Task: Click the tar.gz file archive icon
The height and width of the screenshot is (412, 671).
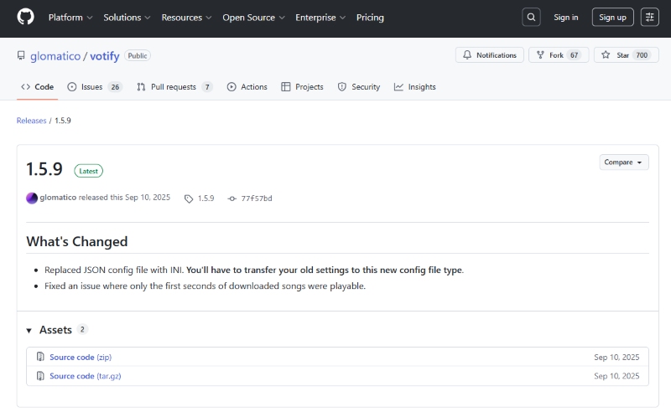Action: (x=40, y=376)
